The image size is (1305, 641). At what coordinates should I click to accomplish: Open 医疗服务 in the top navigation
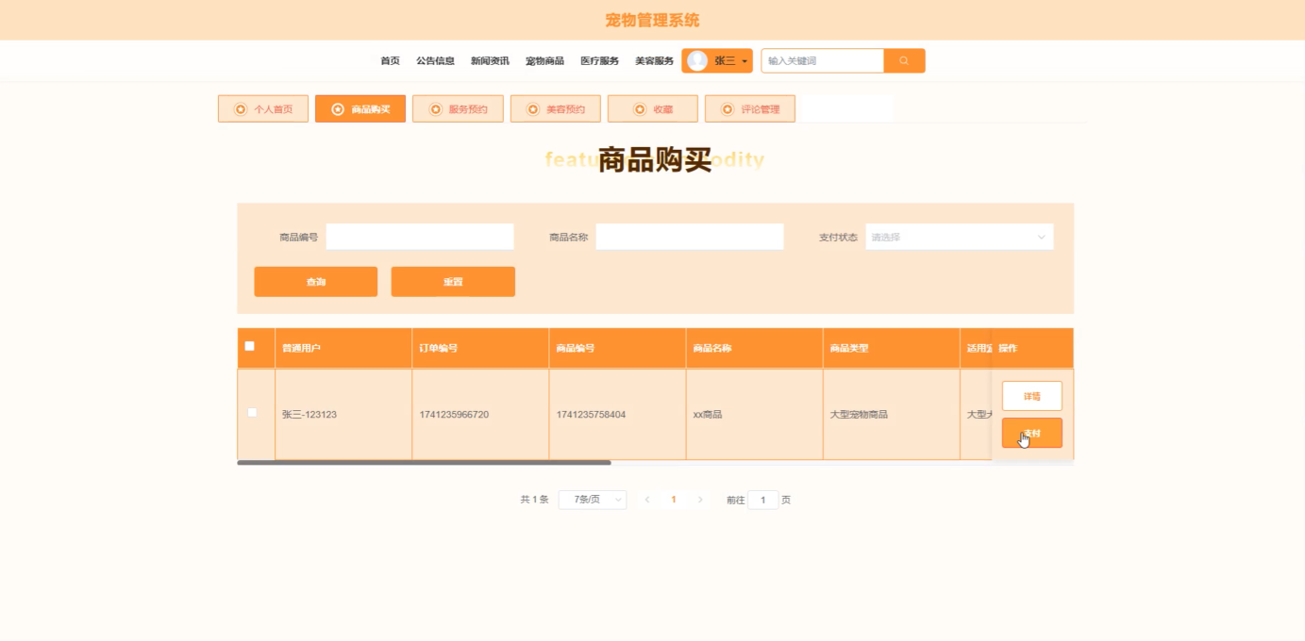click(599, 60)
